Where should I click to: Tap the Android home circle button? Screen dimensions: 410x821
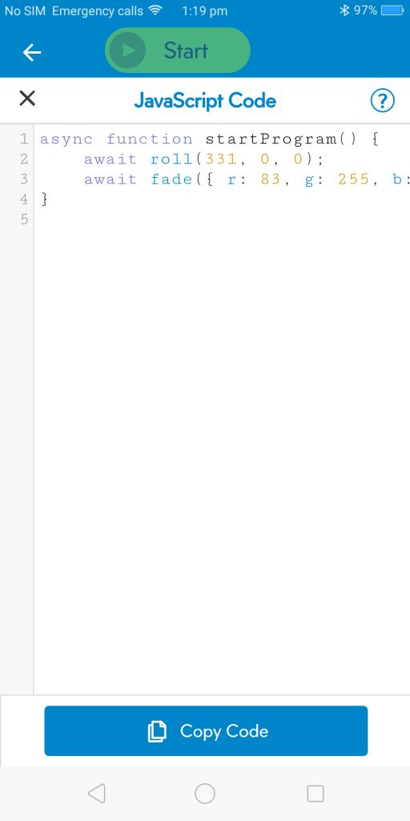tap(205, 793)
